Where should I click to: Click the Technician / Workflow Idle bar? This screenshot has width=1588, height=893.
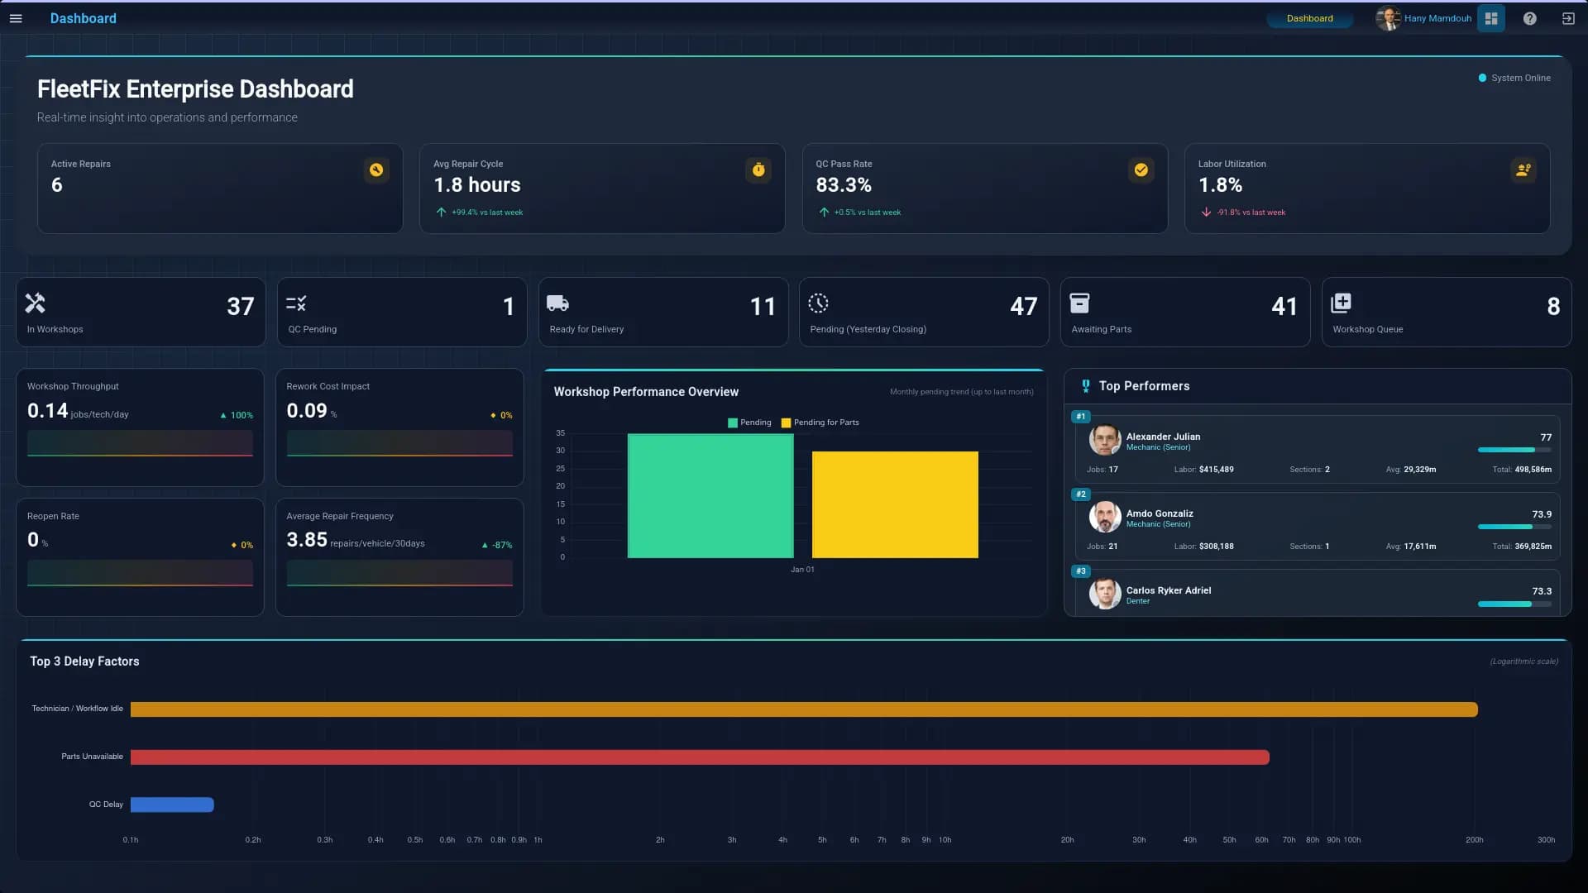pyautogui.click(x=803, y=709)
